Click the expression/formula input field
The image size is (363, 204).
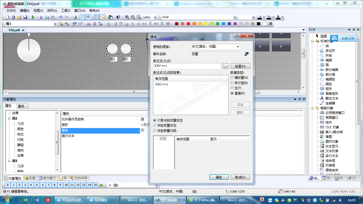pos(187,66)
